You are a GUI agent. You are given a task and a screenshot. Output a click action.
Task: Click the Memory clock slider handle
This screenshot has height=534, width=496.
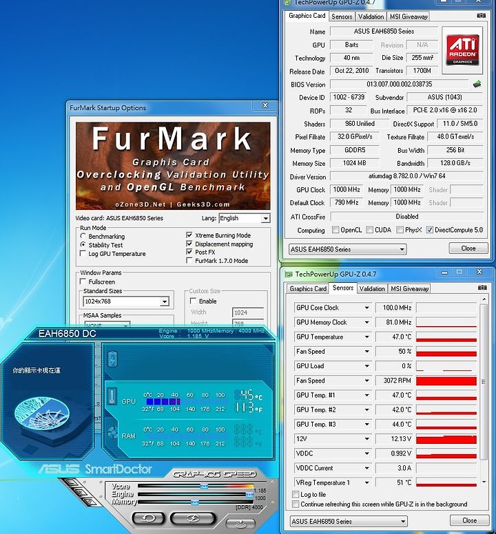coord(195,502)
